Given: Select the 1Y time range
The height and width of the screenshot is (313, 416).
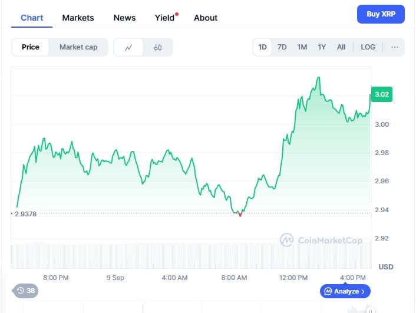Looking at the screenshot, I should [x=322, y=47].
